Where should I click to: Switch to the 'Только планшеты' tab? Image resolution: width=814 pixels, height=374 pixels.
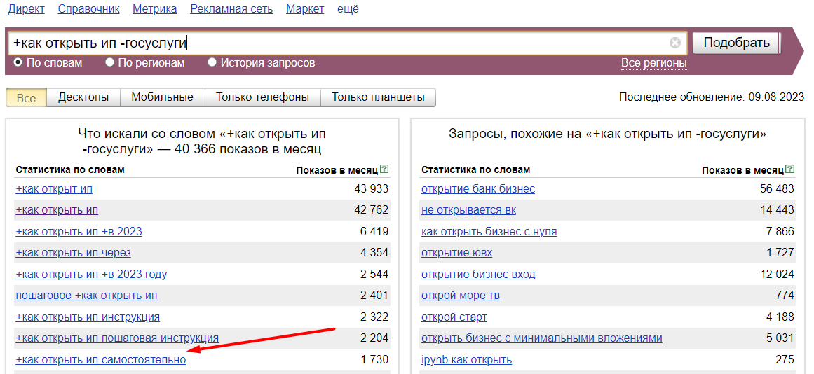click(378, 97)
